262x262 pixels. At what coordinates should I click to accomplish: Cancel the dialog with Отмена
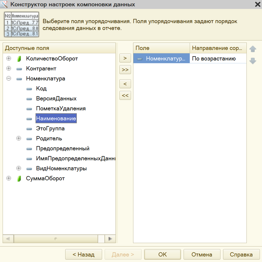pyautogui.click(x=202, y=254)
